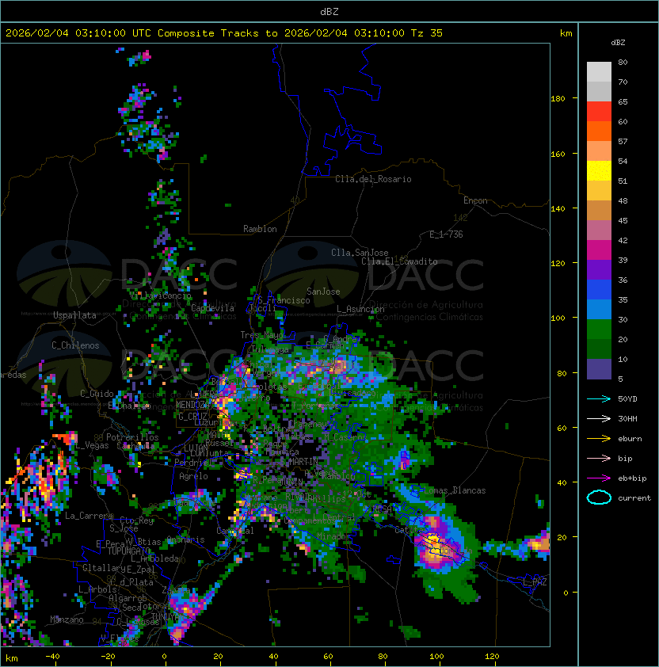Viewport: 659px width, 667px height.
Task: Click the Clla.SanJose label
Action: pos(360,253)
